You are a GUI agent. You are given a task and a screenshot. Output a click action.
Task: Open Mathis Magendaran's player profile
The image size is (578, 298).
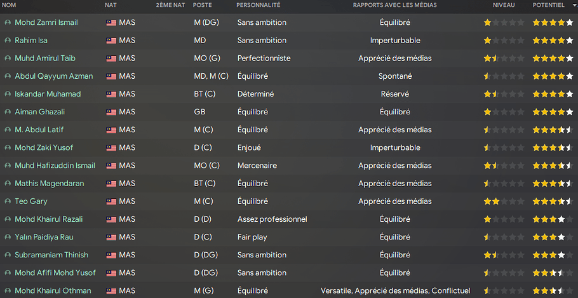[50, 184]
